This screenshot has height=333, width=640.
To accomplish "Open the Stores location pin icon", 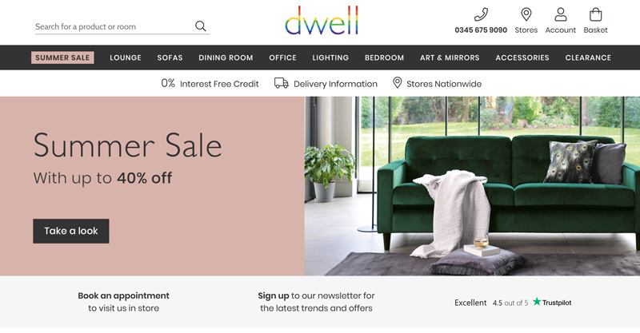I will [526, 14].
